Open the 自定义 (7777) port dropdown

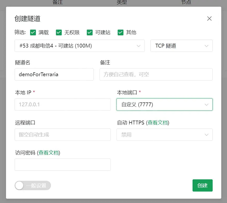click(x=165, y=105)
